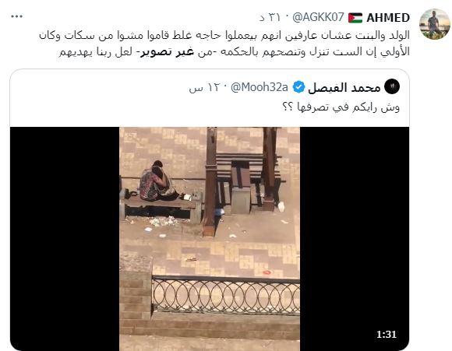
Task: Open the three-dot more options menu
Action: click(x=16, y=16)
